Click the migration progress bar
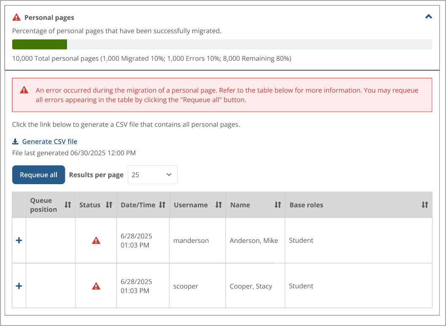The width and height of the screenshot is (446, 326). tap(222, 44)
